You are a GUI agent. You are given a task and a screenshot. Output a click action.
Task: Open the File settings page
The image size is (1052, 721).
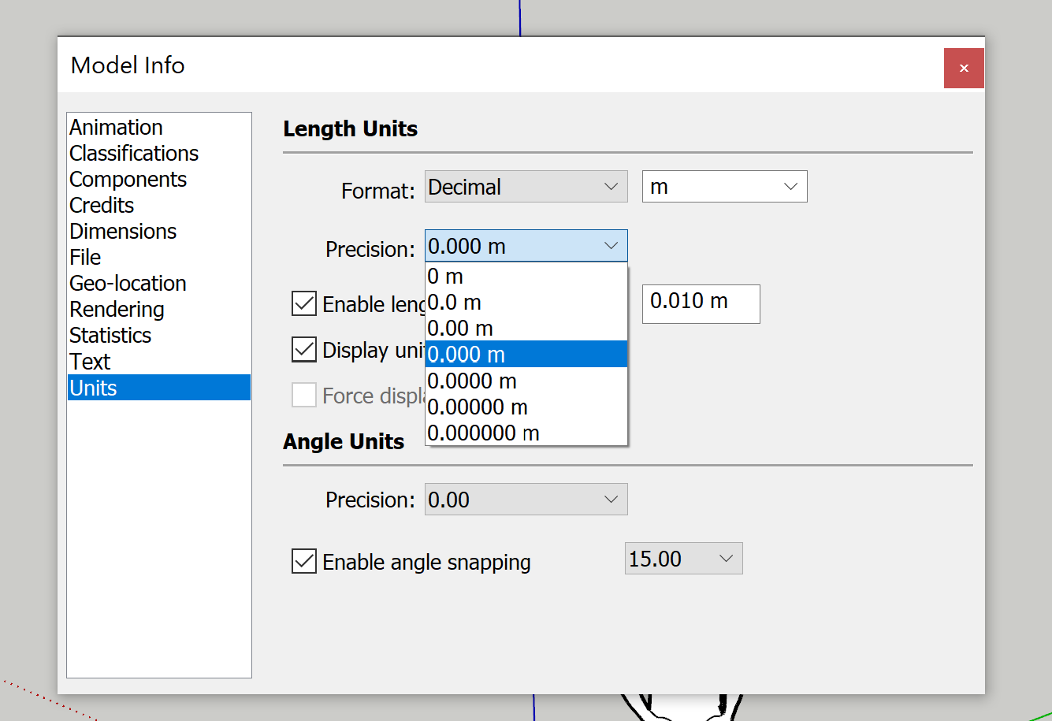click(x=159, y=257)
